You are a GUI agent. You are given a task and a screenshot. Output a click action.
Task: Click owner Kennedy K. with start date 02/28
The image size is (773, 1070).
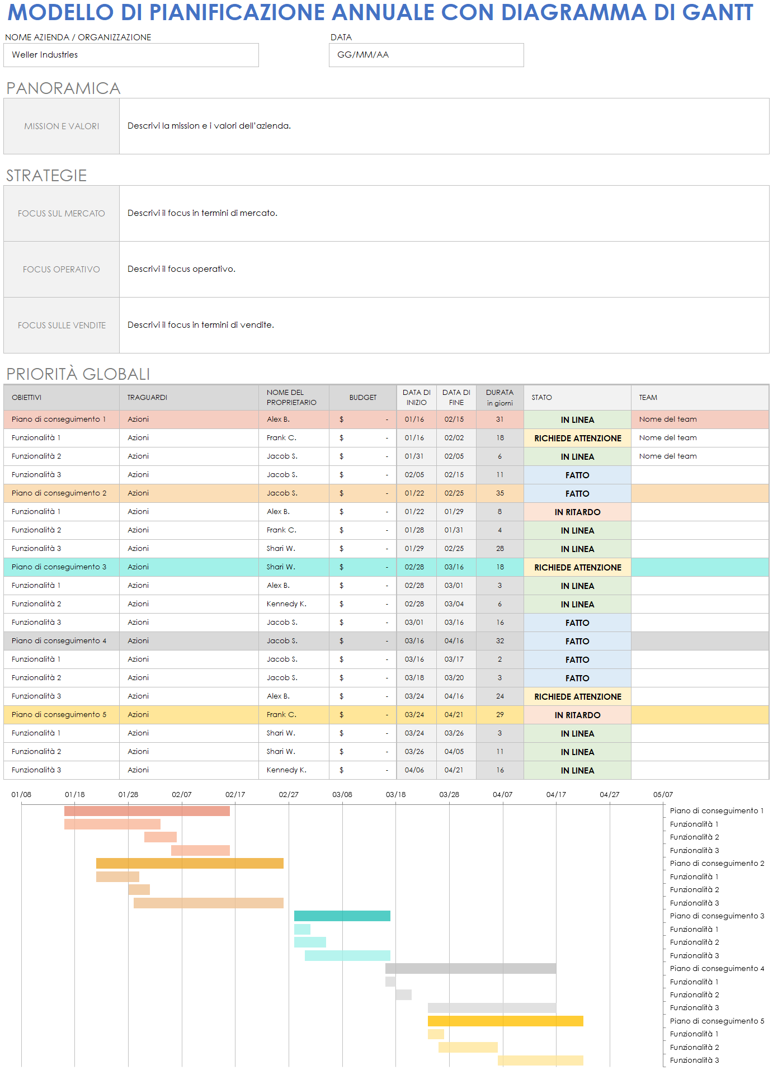click(x=294, y=604)
